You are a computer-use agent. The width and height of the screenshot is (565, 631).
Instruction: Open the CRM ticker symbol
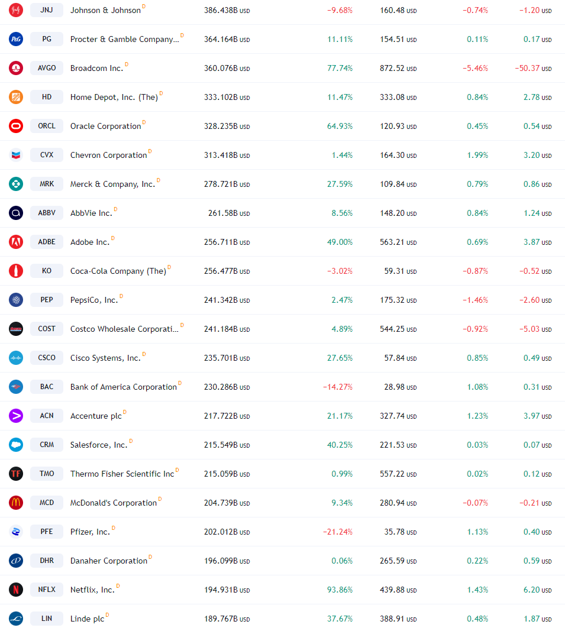point(47,445)
